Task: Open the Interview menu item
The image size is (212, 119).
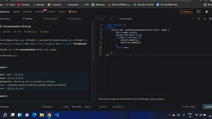Action: click(x=40, y=12)
